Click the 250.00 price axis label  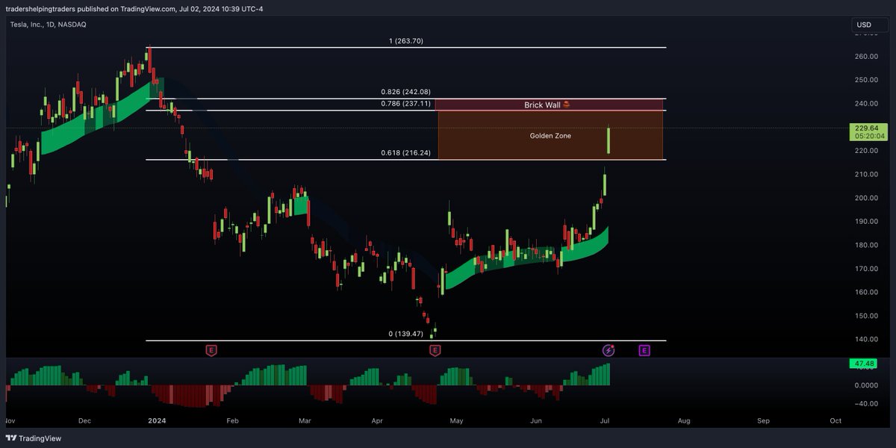pyautogui.click(x=867, y=80)
